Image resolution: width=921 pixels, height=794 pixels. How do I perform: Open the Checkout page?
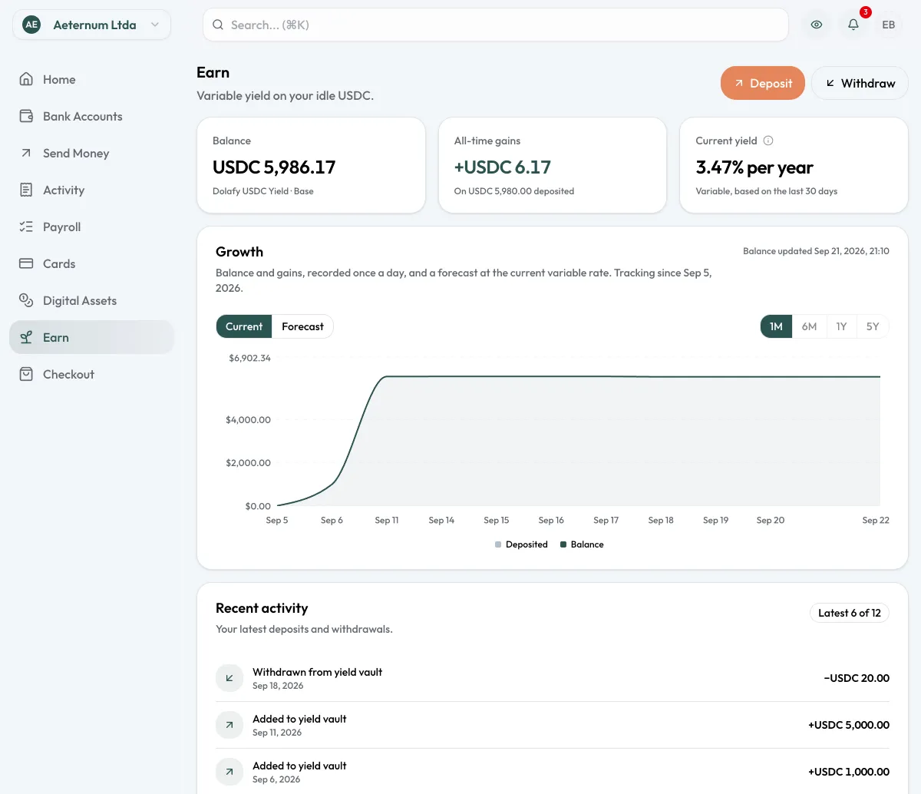tap(92, 374)
